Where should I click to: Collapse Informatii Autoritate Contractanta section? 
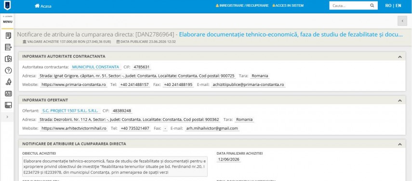399,57
